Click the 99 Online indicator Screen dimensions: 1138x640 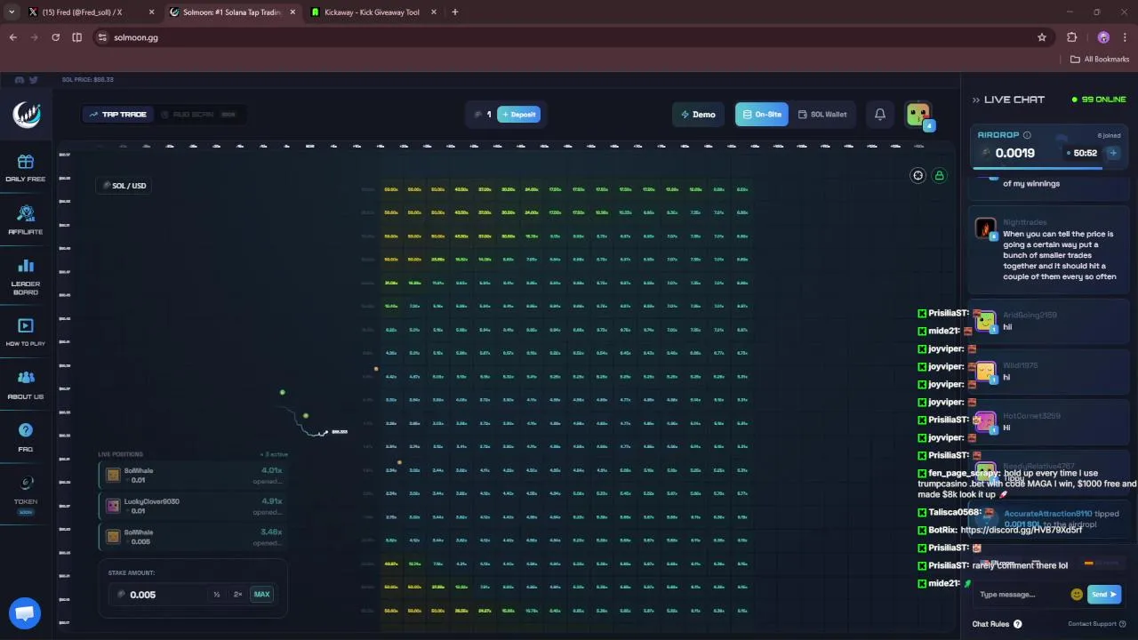click(1099, 100)
